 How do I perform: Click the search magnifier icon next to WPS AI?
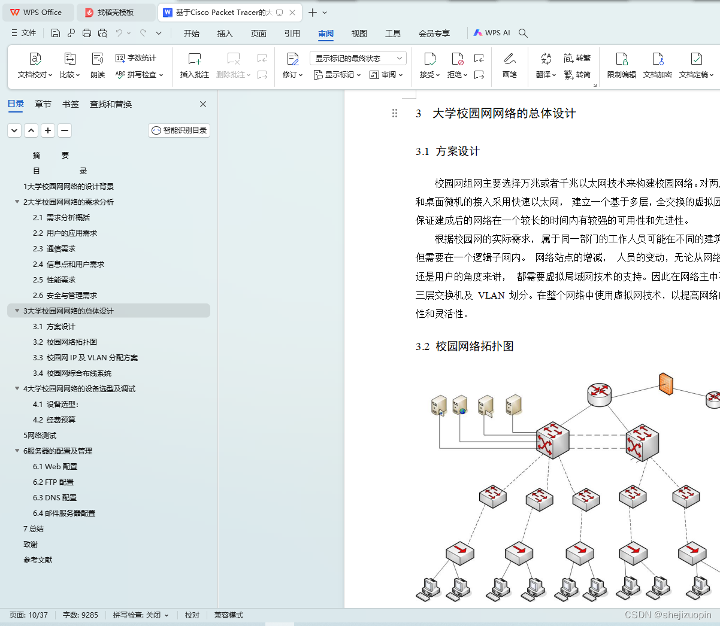(x=523, y=33)
